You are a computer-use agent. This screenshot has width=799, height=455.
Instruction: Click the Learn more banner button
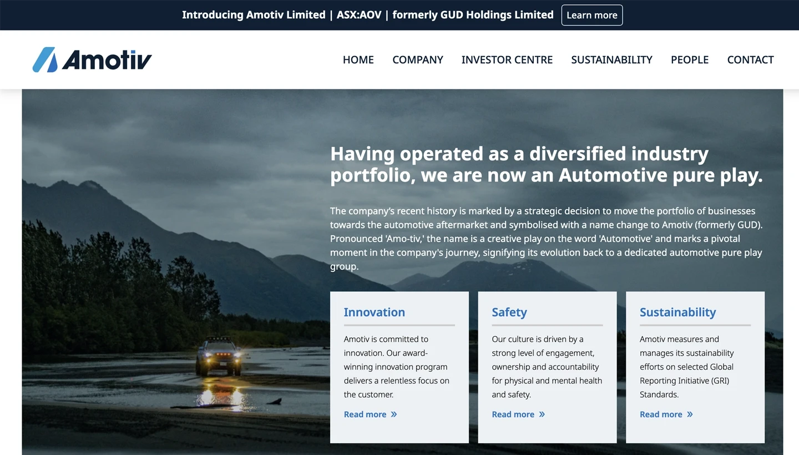click(x=592, y=15)
